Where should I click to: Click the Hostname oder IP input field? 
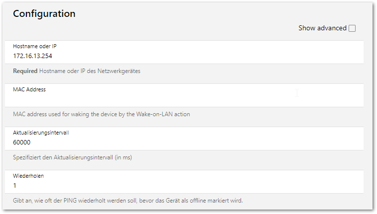coord(184,56)
